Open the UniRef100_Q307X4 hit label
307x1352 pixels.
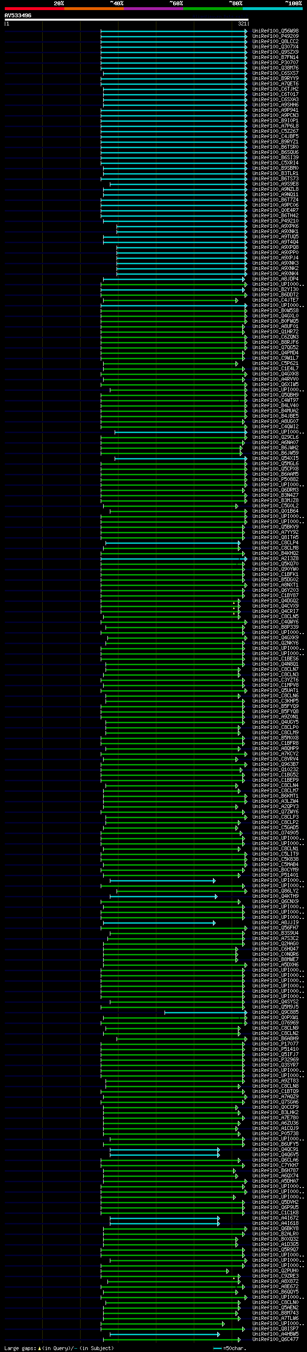(x=275, y=47)
